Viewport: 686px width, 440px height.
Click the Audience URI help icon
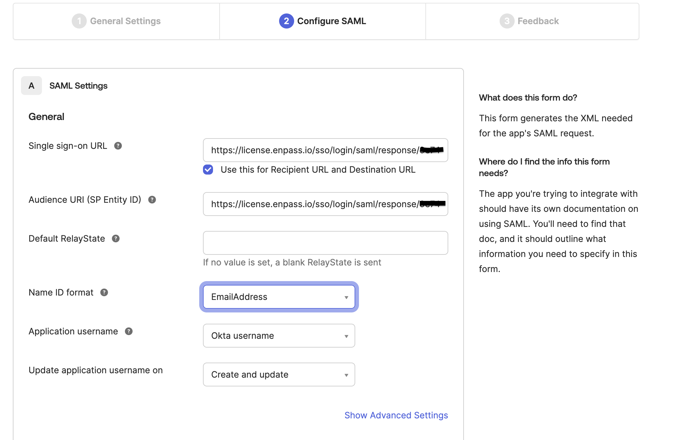click(153, 200)
